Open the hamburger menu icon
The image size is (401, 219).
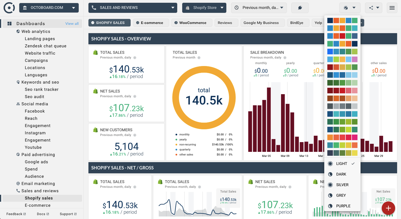pyautogui.click(x=392, y=8)
